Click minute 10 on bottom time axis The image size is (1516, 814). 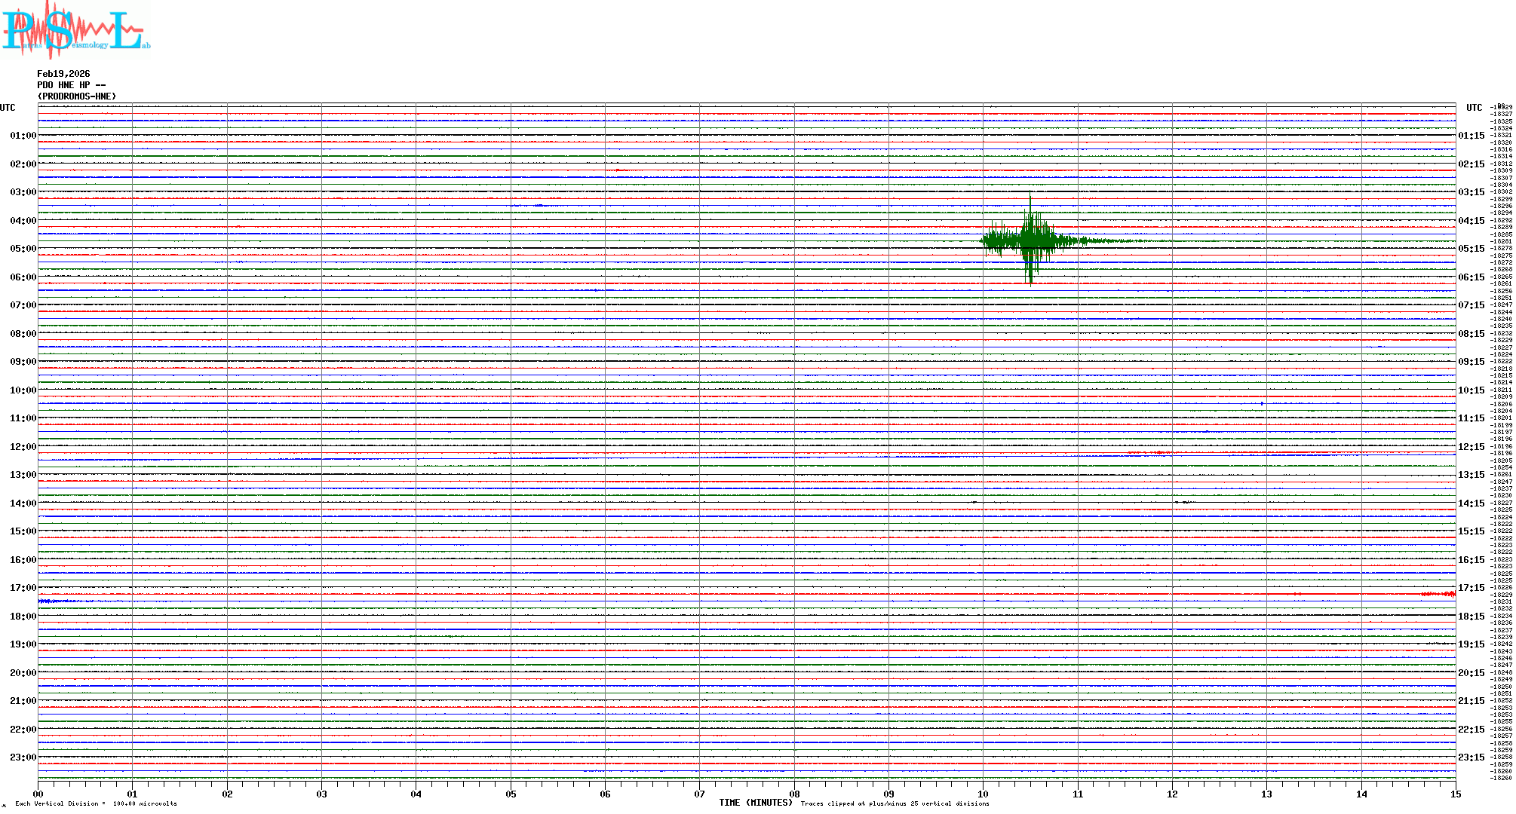[x=983, y=794]
